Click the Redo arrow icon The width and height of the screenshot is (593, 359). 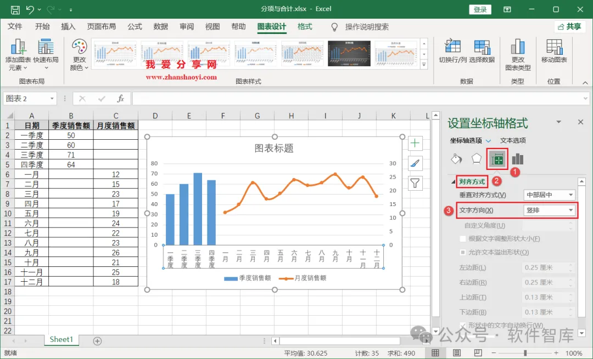(x=51, y=9)
